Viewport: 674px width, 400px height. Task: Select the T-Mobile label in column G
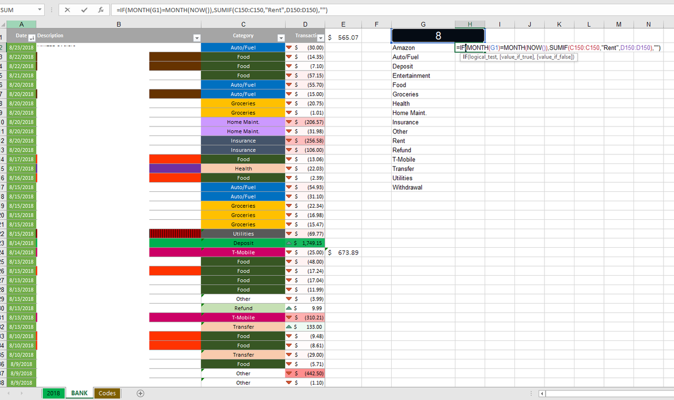(423, 160)
